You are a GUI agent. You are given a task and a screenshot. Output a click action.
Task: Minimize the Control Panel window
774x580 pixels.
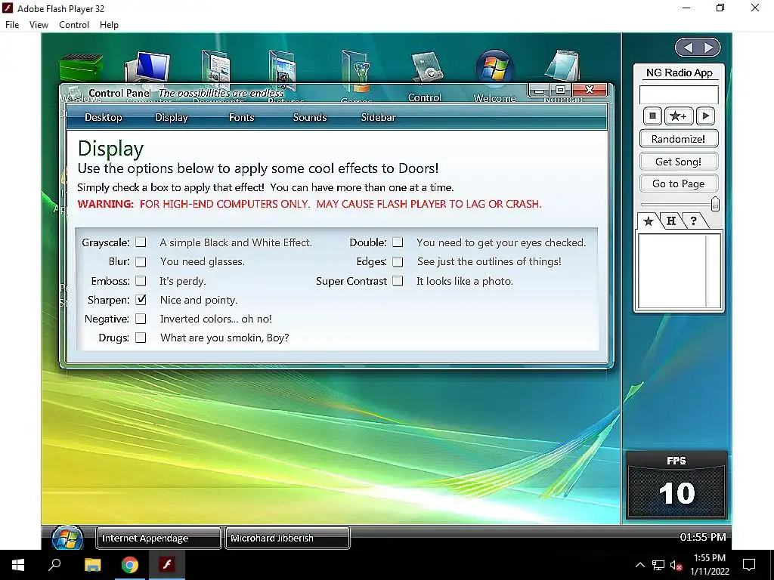click(540, 91)
